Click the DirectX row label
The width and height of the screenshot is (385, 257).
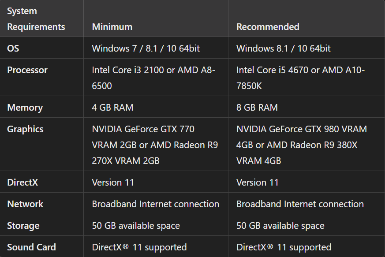pyautogui.click(x=22, y=183)
